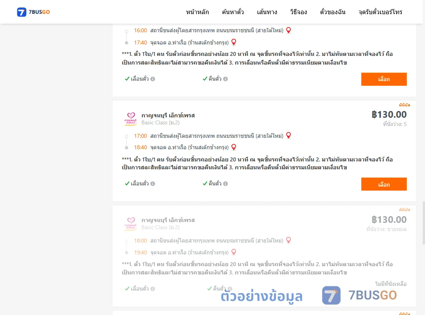Click the ฿130.00 price of the 17:00 trip
425x315 pixels.
coord(389,115)
